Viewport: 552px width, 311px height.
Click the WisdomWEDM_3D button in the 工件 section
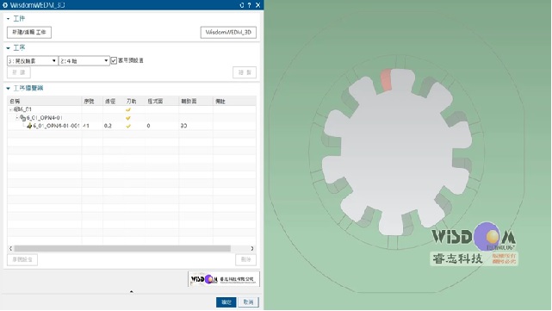228,33
